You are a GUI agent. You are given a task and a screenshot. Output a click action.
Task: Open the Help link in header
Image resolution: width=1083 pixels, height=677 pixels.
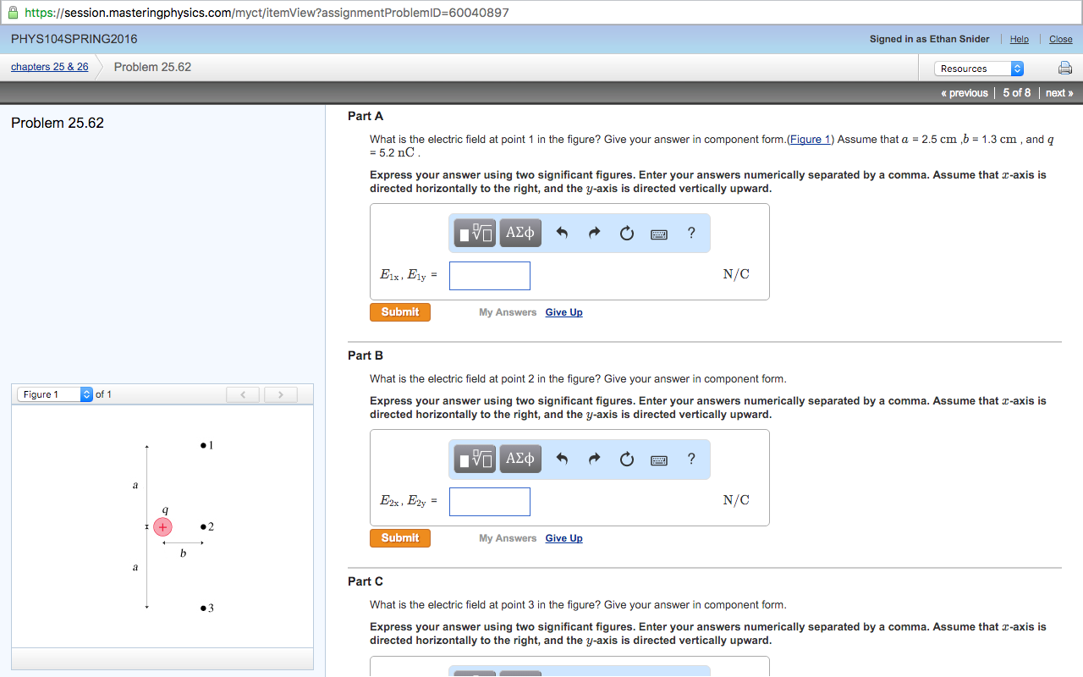[x=1020, y=39]
